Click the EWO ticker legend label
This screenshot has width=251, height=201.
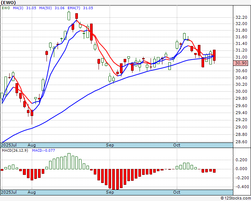click(x=6, y=8)
